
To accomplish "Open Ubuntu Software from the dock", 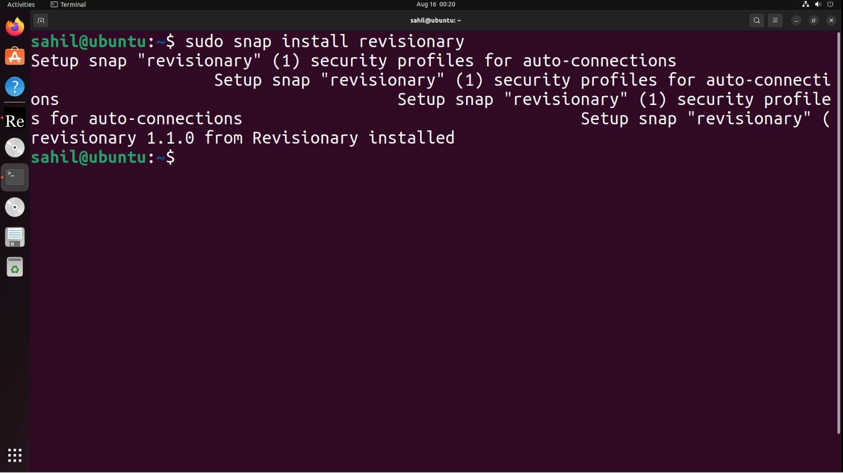I will point(15,57).
